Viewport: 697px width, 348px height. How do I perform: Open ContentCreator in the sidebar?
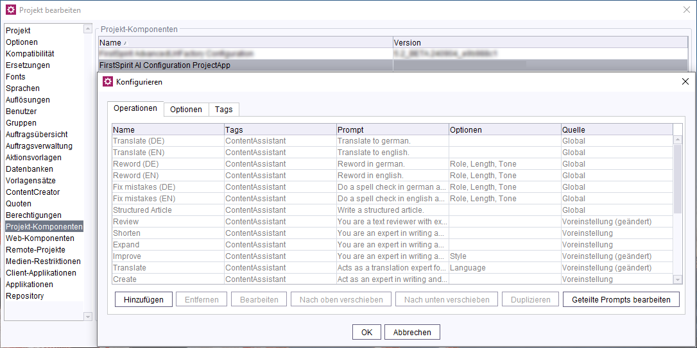coord(44,192)
